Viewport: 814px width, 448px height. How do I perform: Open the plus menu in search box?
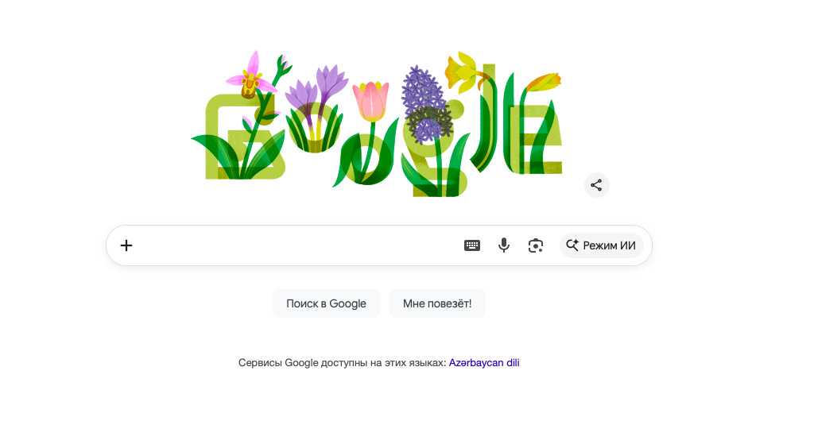pos(126,245)
